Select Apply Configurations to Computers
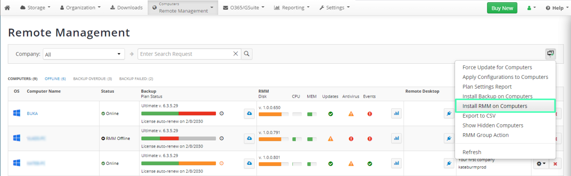 coord(505,77)
